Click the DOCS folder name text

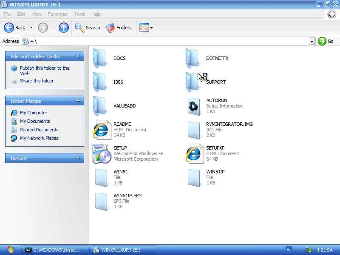[x=119, y=58]
